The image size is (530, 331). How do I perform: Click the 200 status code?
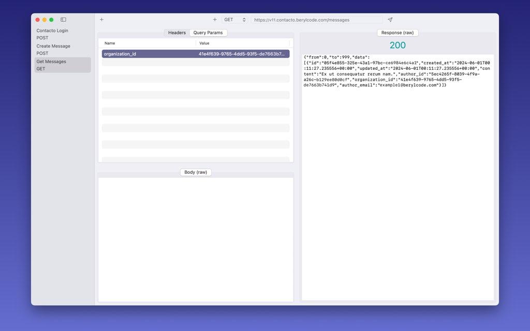tap(397, 45)
